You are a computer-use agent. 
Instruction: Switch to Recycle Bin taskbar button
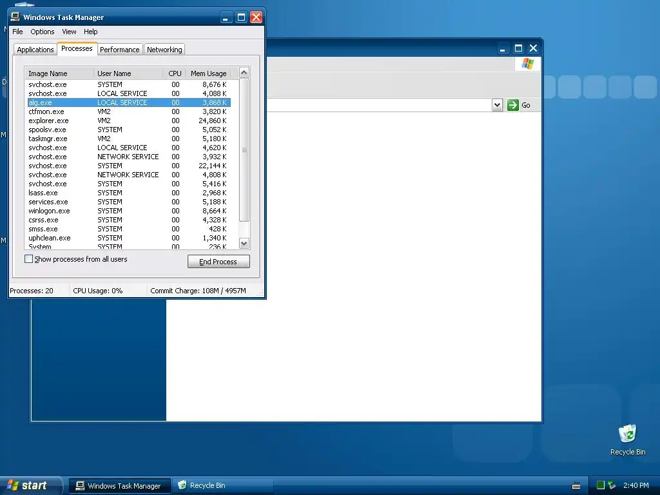pyautogui.click(x=223, y=486)
